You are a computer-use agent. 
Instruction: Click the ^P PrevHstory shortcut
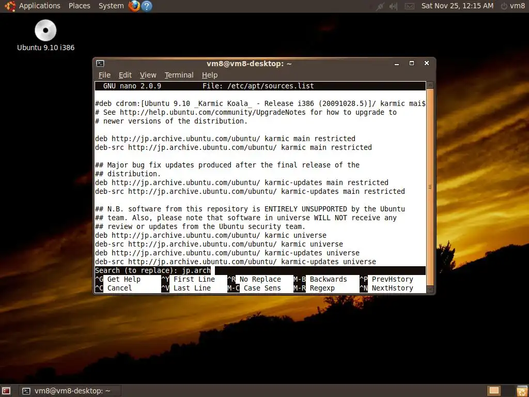pyautogui.click(x=386, y=279)
